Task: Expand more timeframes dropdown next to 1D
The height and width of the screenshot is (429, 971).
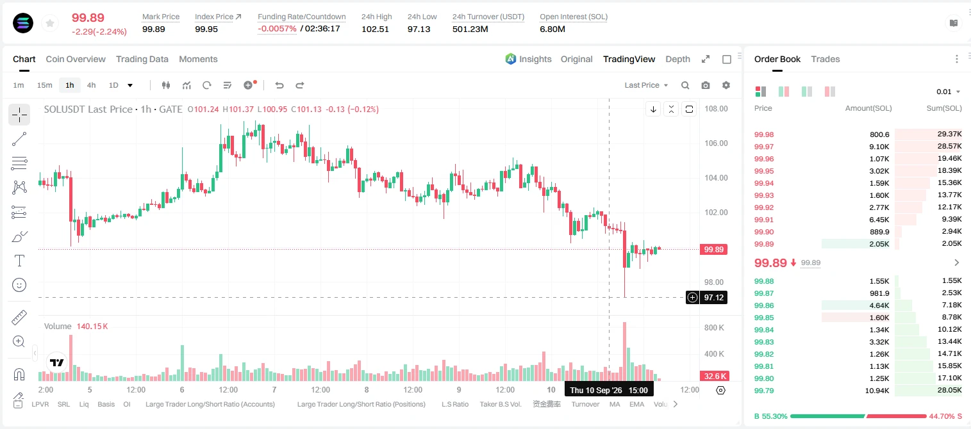Action: [130, 85]
